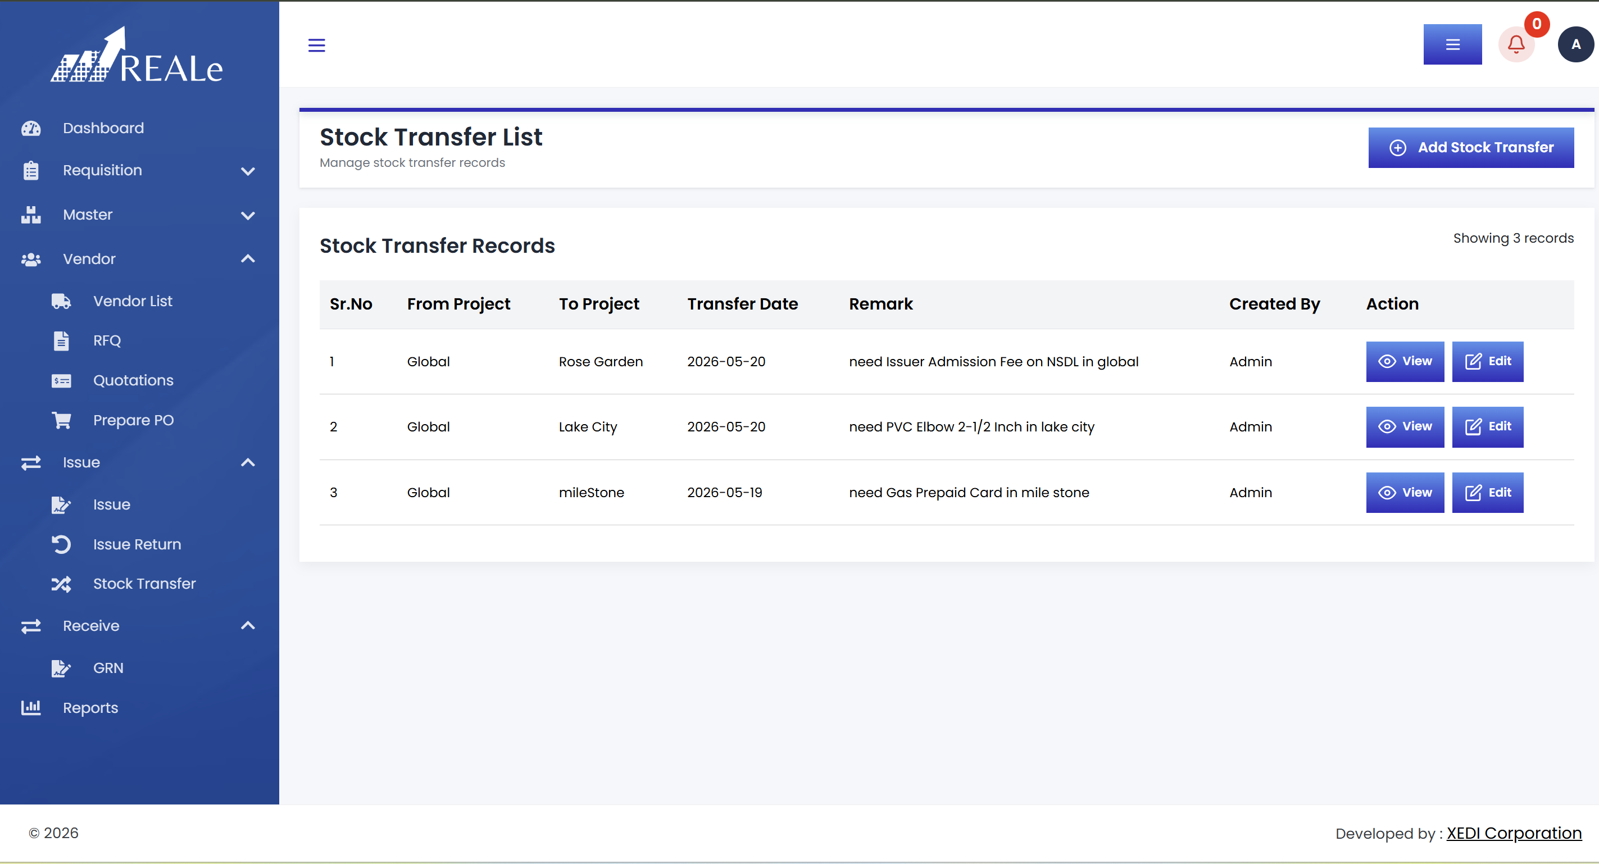Viewport: 1599px width, 864px height.
Task: Open user avatar A menu
Action: [x=1575, y=45]
